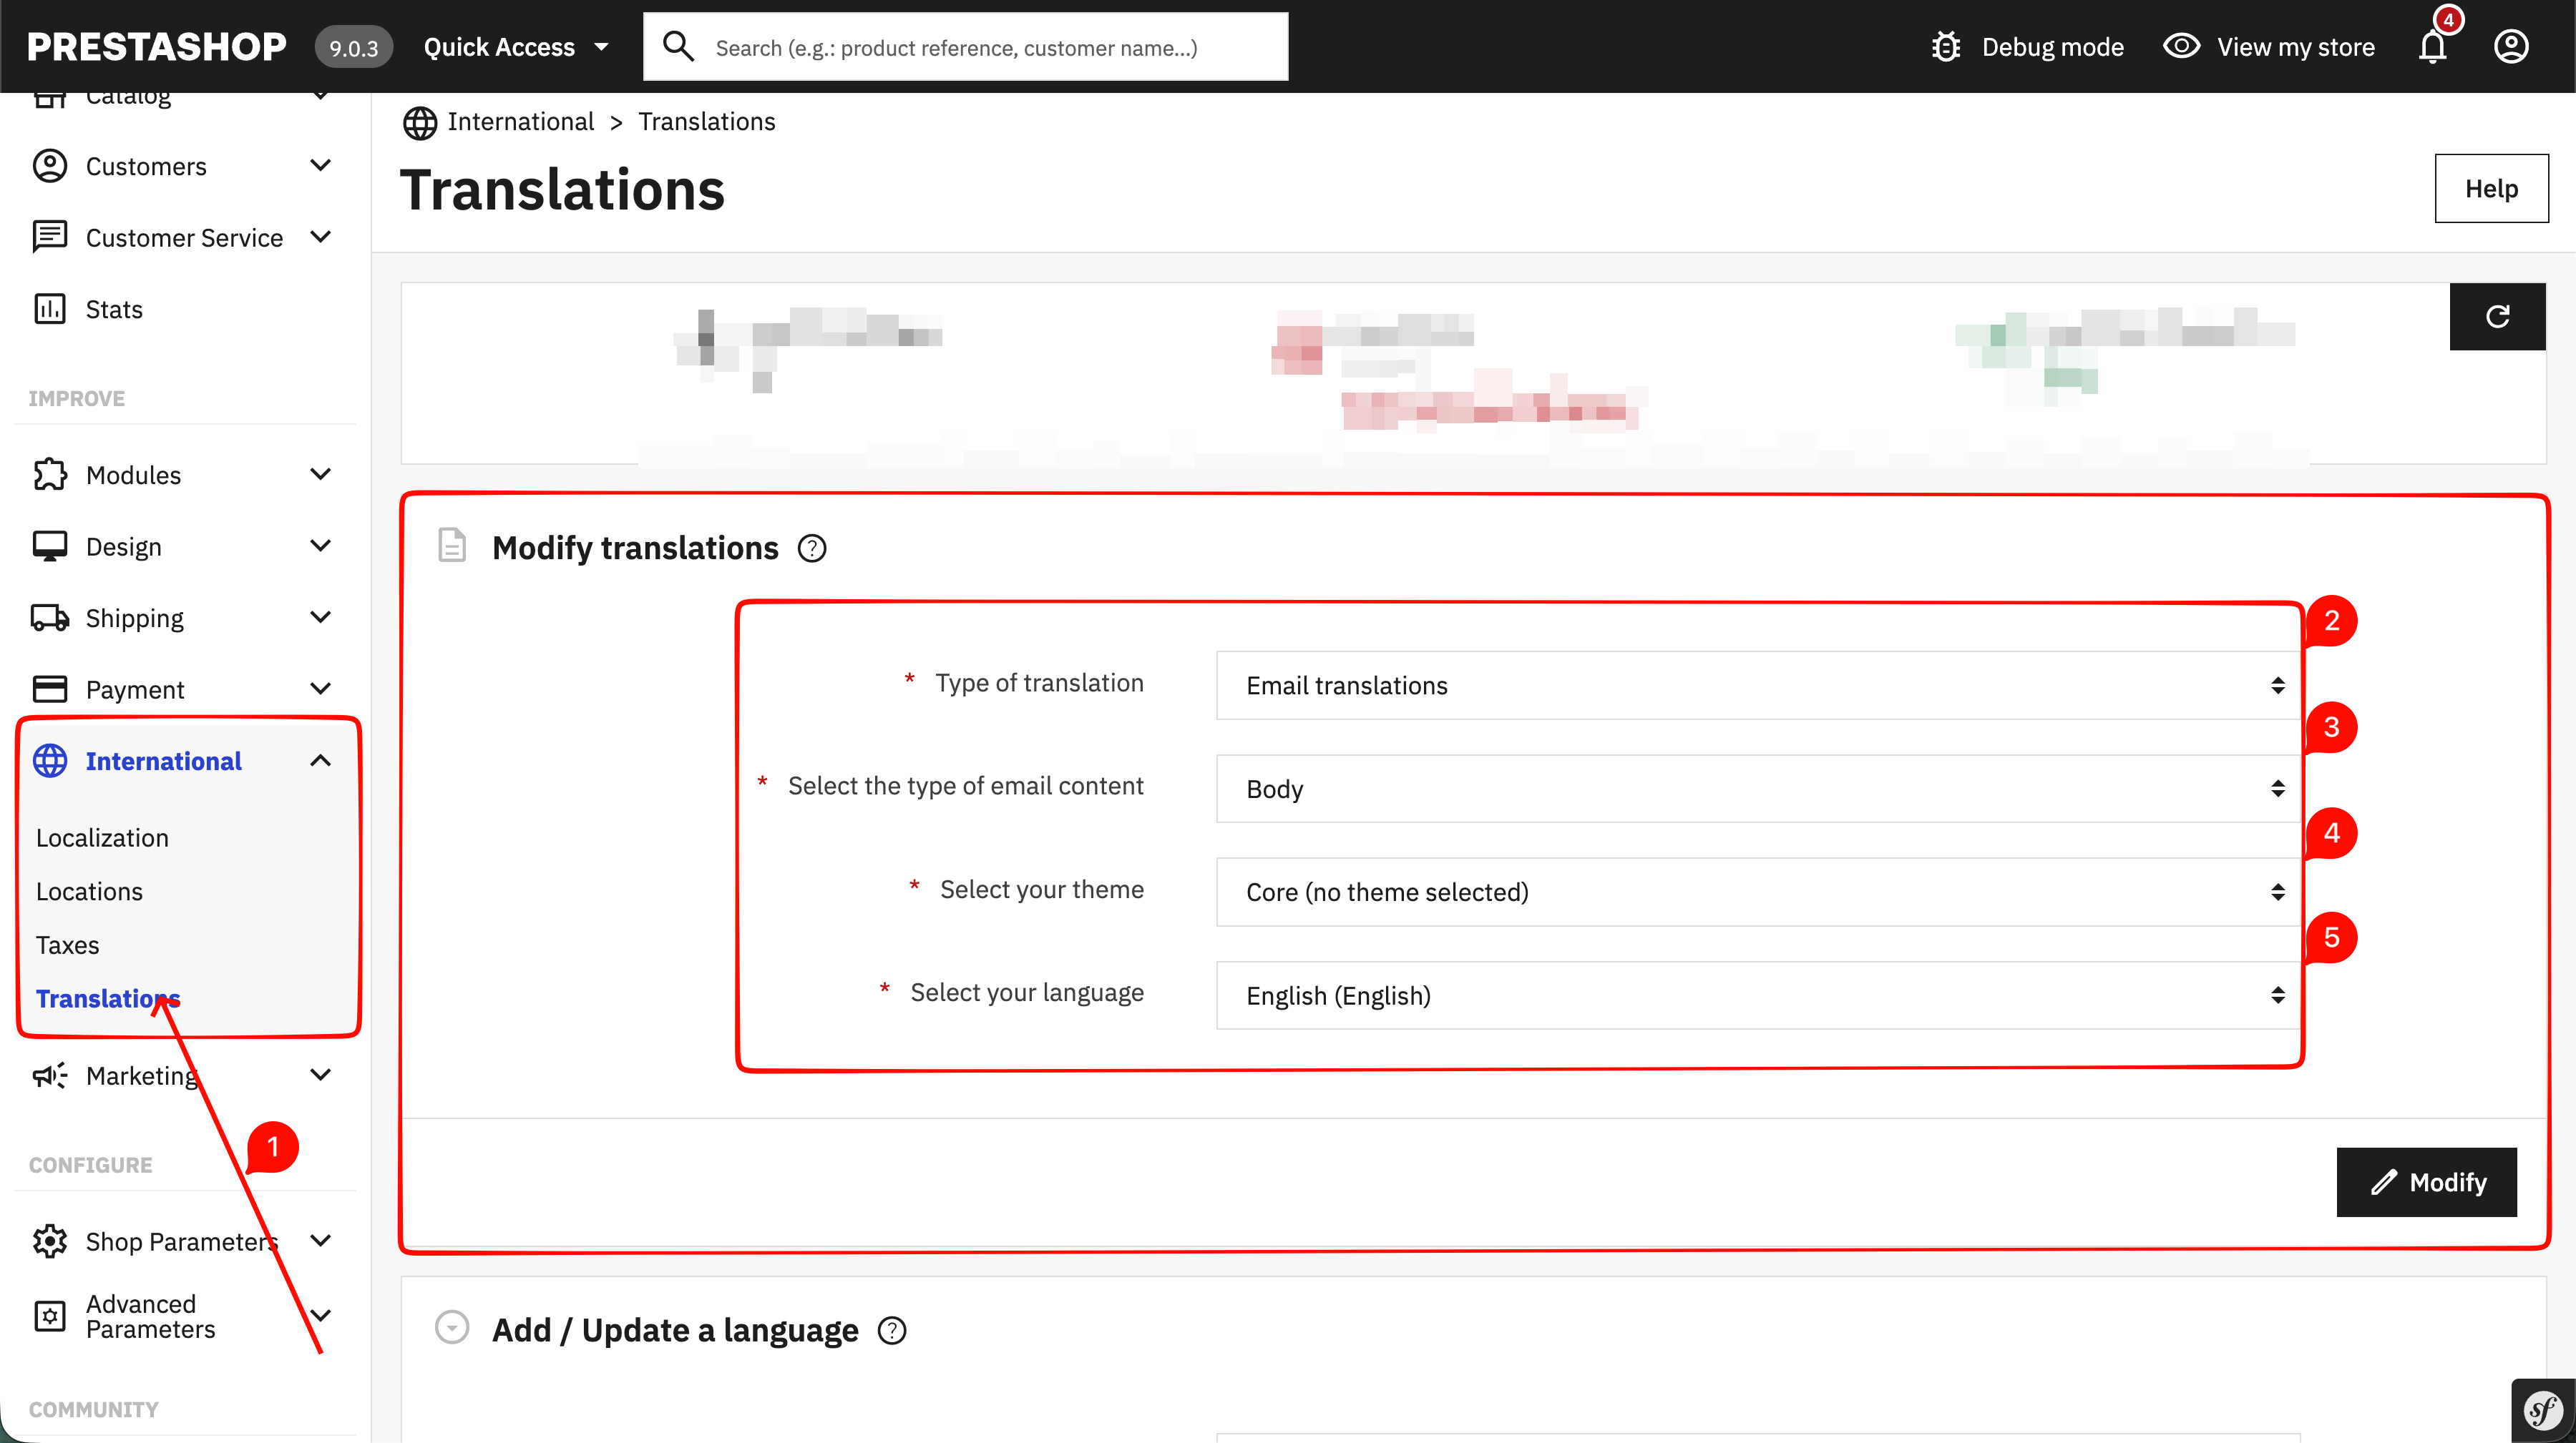The height and width of the screenshot is (1443, 2576).
Task: Click the Modify translations heading
Action: click(x=635, y=548)
